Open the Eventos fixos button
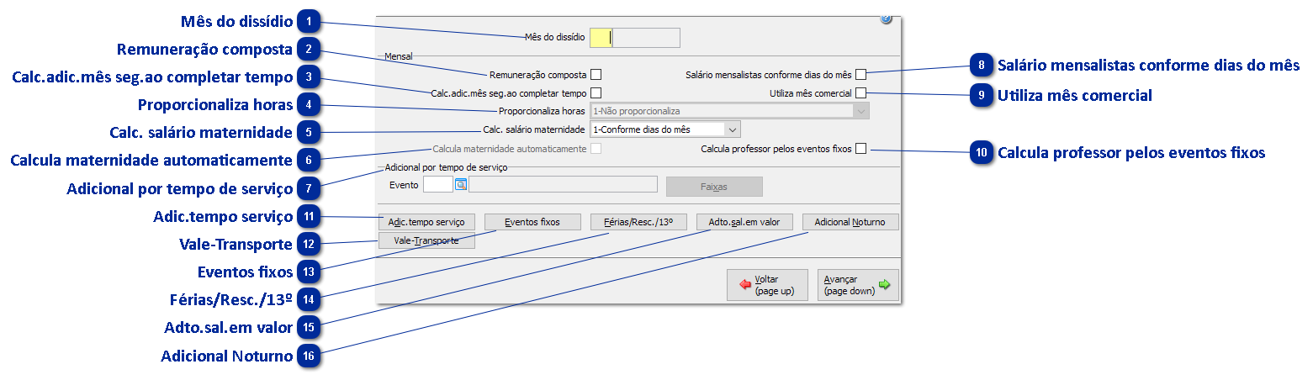Screen dimensions: 1313x380 click(532, 222)
